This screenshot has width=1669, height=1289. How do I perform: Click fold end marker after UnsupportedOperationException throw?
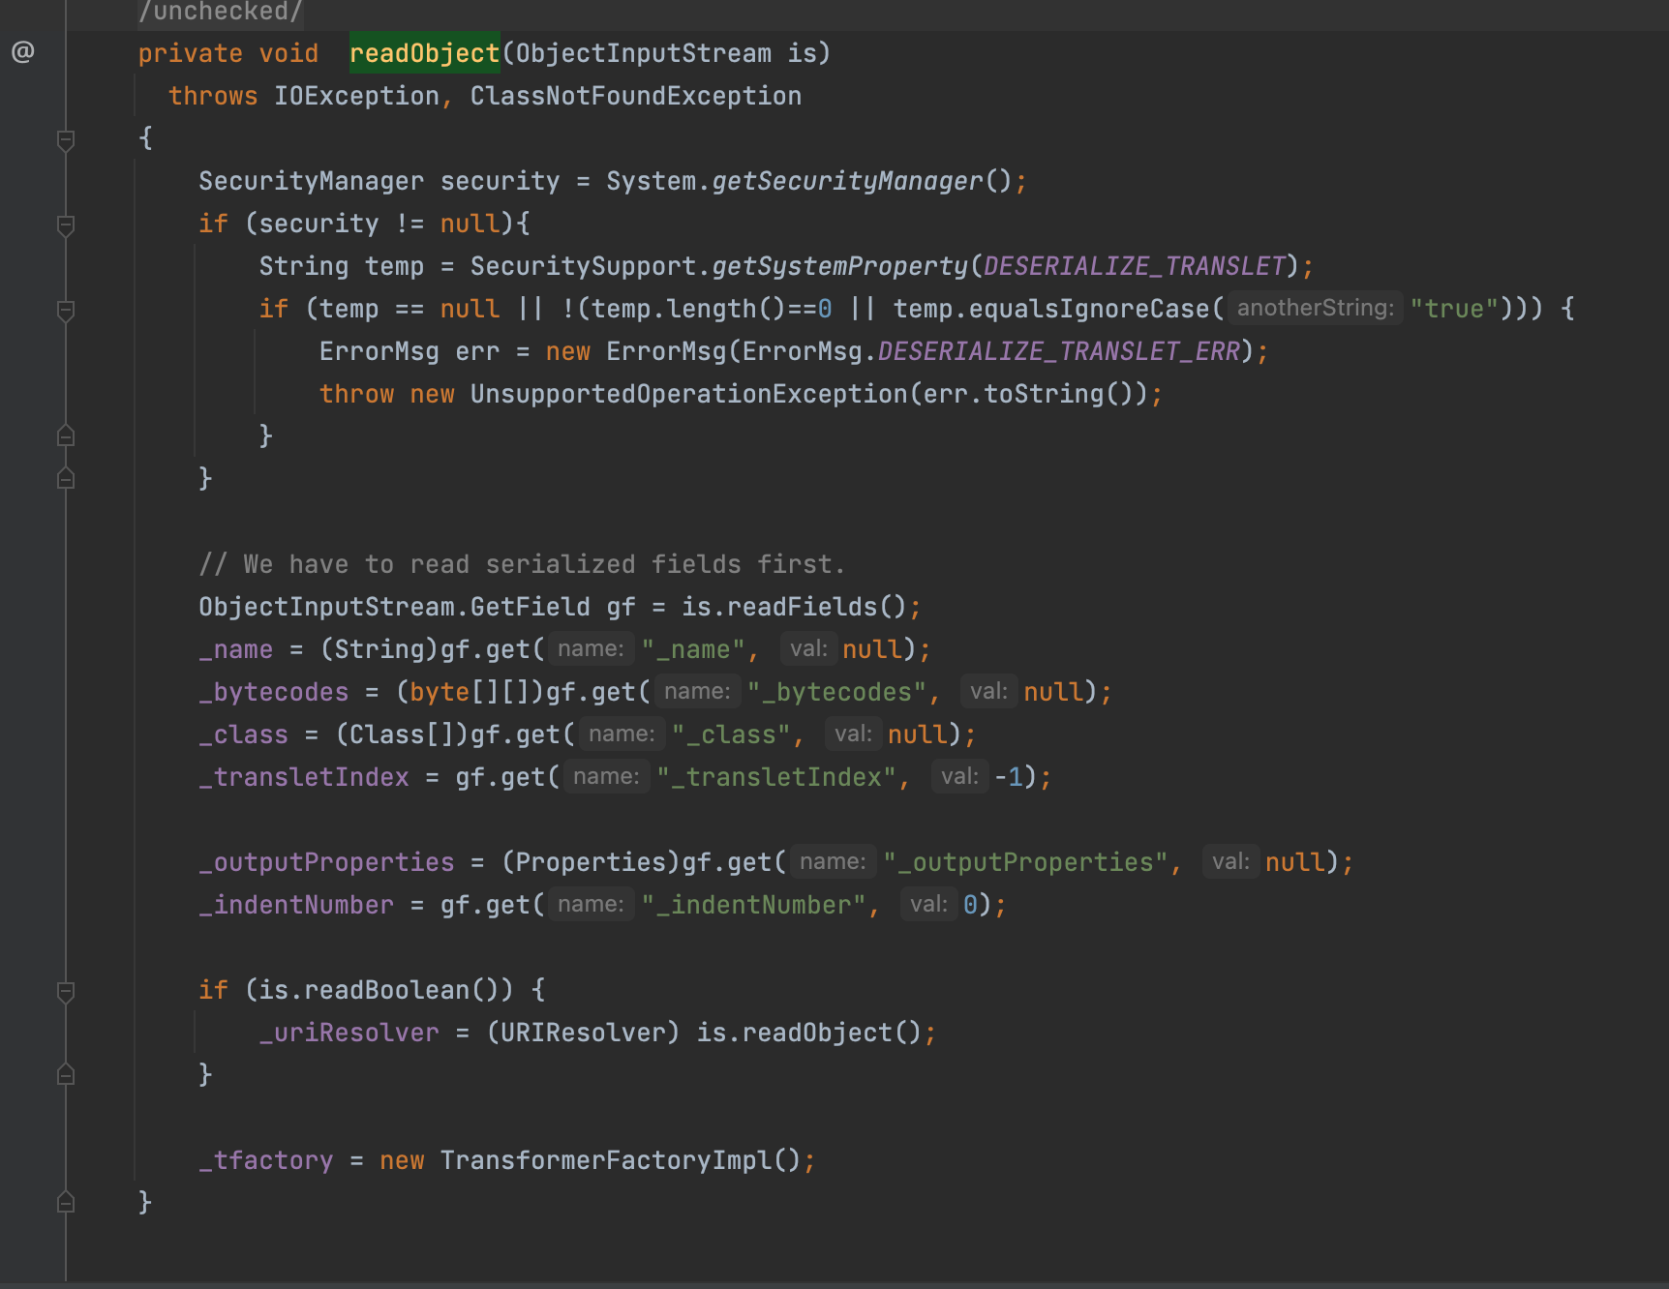[66, 436]
